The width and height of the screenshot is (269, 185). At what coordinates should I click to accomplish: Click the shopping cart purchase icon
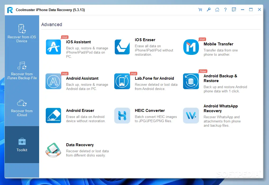(x=200, y=10)
